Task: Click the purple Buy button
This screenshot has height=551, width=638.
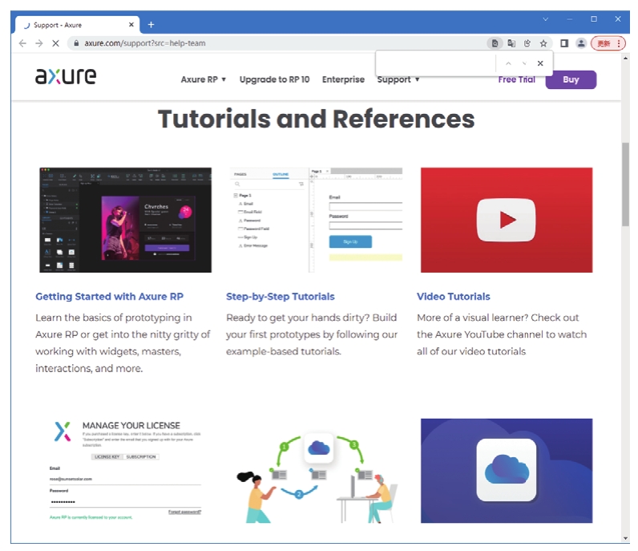Action: click(x=571, y=79)
